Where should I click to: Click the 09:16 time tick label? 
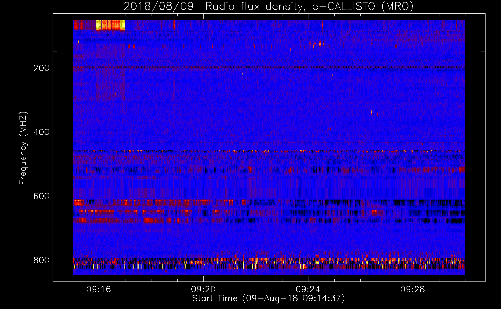pyautogui.click(x=99, y=290)
